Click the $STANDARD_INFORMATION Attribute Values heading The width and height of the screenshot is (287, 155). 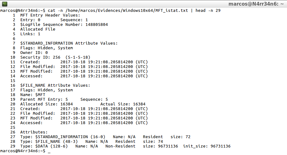coord(69,43)
